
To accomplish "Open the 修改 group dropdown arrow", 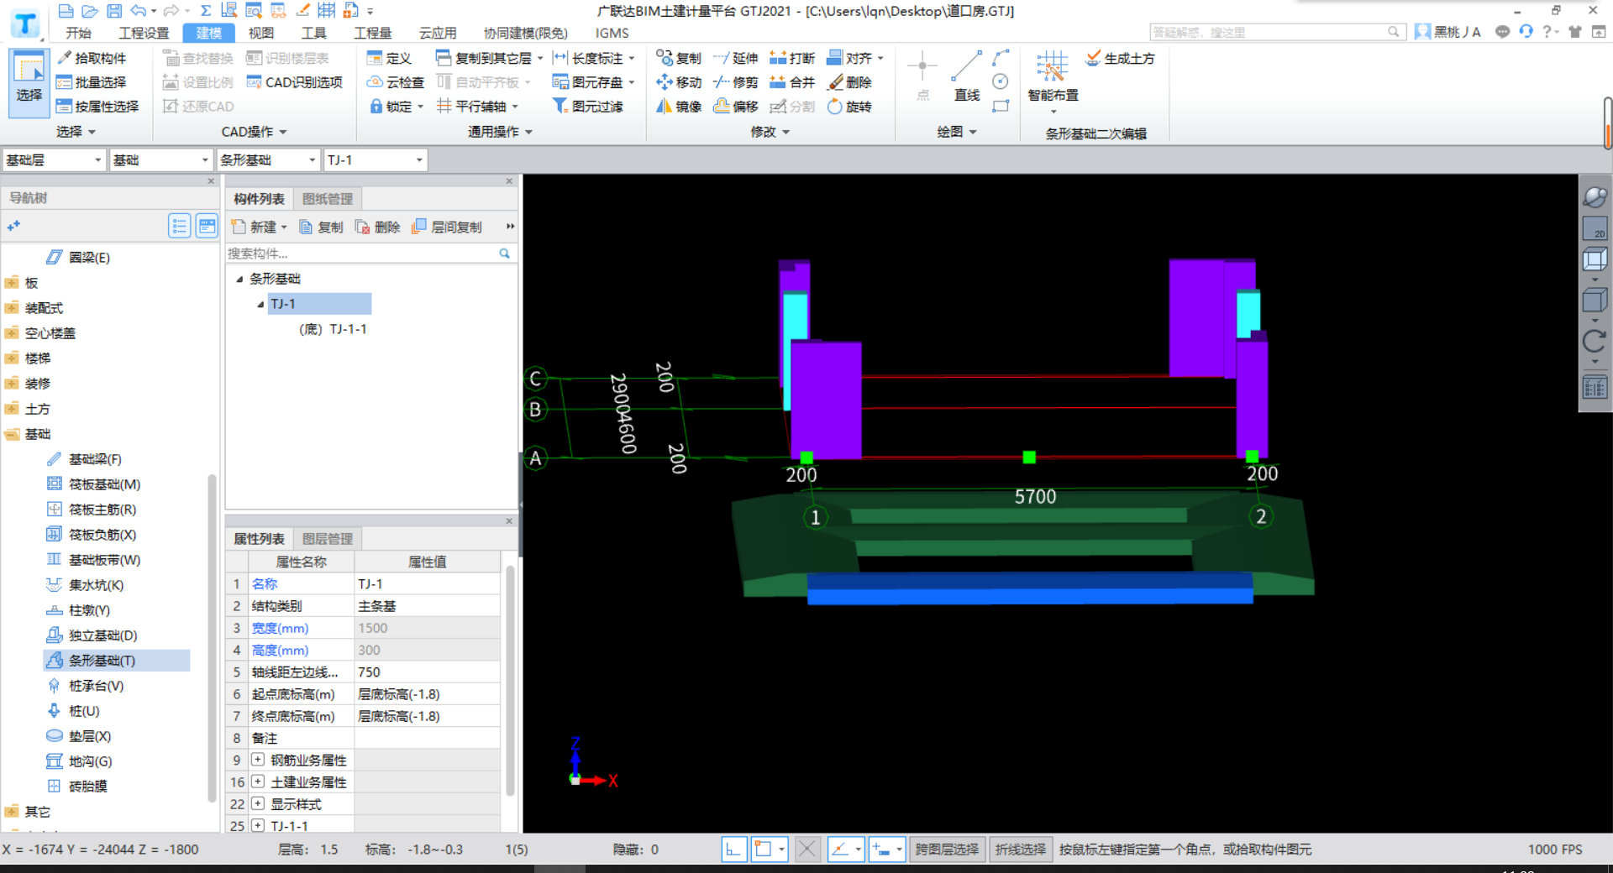I will pyautogui.click(x=786, y=132).
